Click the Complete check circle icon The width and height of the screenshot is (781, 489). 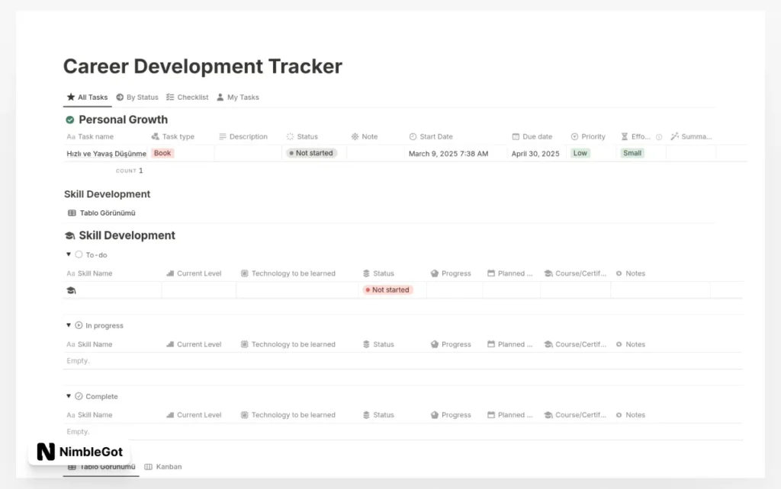[79, 396]
